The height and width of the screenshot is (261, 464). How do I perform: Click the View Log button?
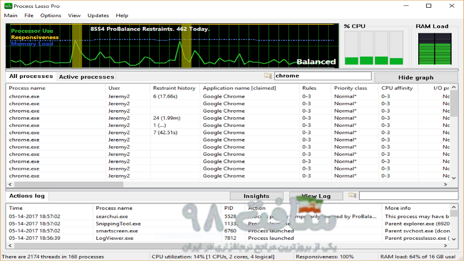coord(316,196)
